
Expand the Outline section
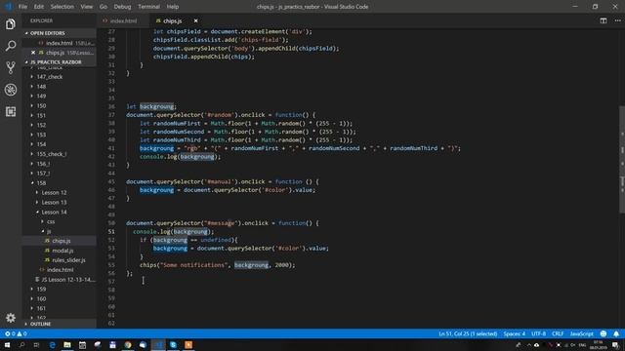point(40,324)
